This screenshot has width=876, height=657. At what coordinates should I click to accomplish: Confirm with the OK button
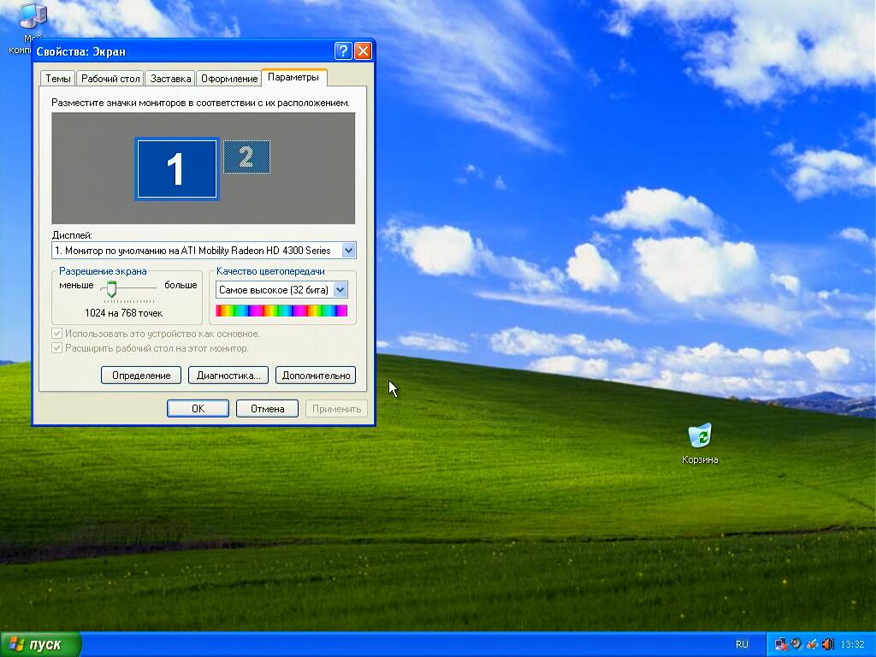(x=198, y=408)
